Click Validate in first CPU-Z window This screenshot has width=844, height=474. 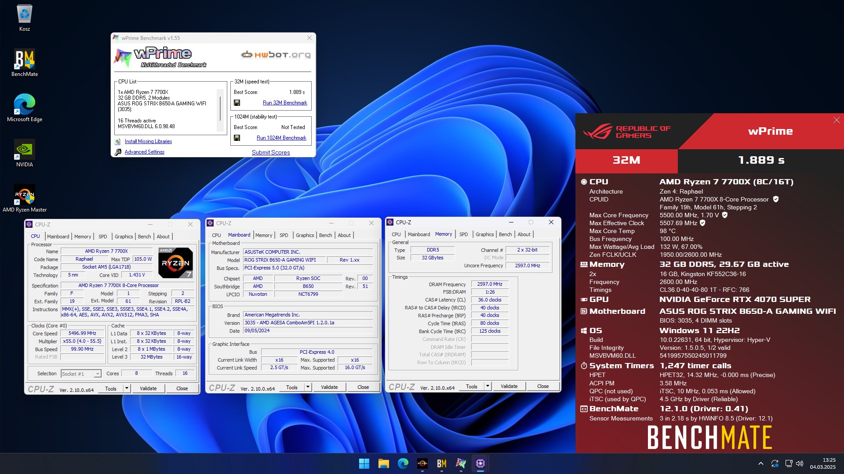(148, 388)
